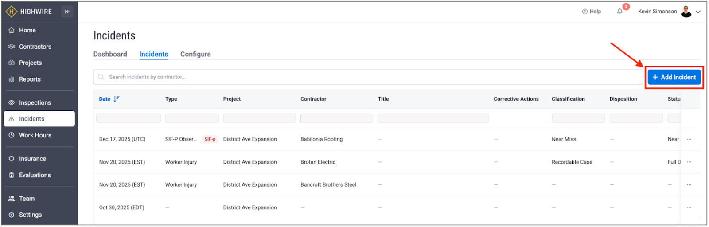Open the Type column filter
Viewport: 709px width, 227px height.
pos(191,118)
